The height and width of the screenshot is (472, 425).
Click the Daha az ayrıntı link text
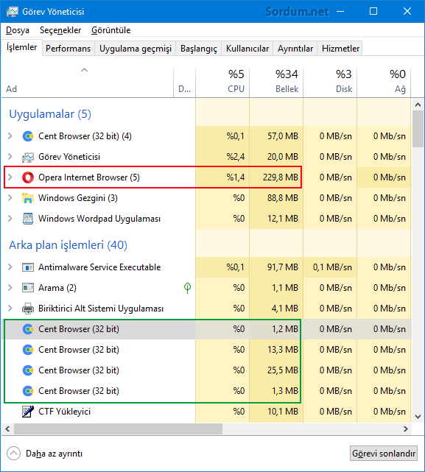tap(55, 454)
